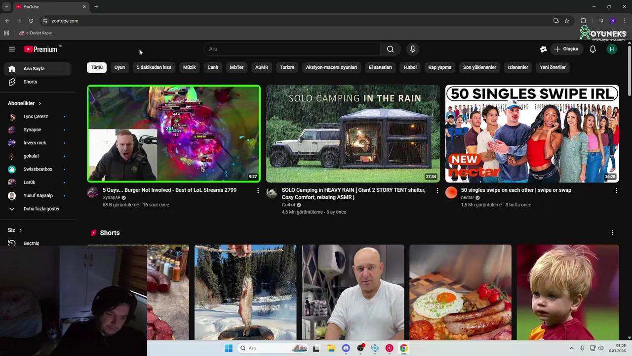Open Discord from the taskbar
Screen dimensions: 632x356
[346, 348]
